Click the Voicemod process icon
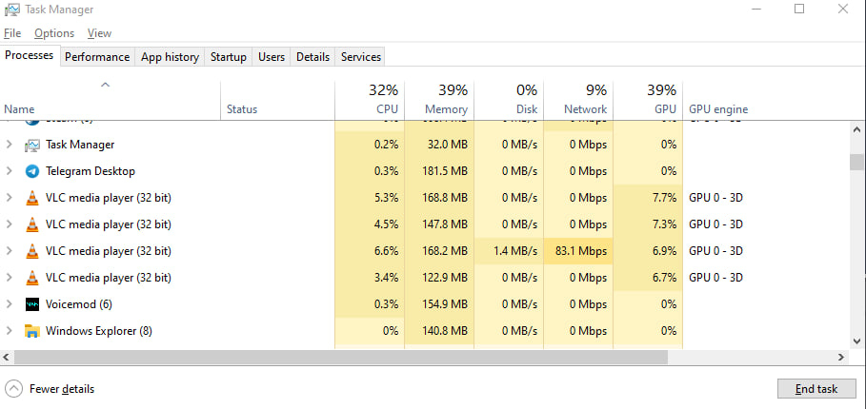Viewport: 866px width, 409px height. [x=32, y=304]
